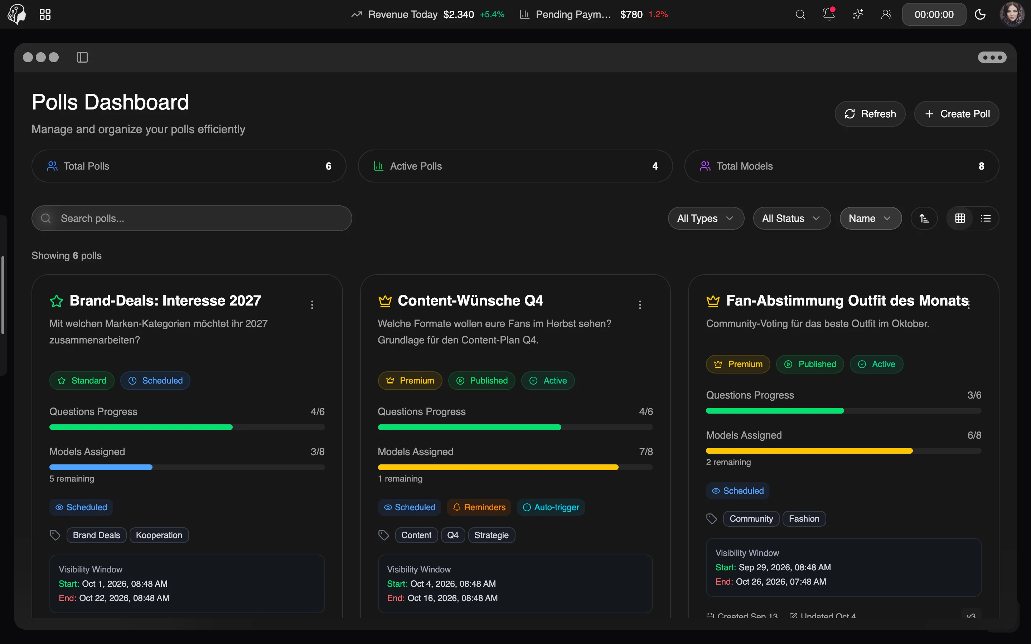Image resolution: width=1031 pixels, height=644 pixels.
Task: Switch to list view
Action: tap(986, 219)
